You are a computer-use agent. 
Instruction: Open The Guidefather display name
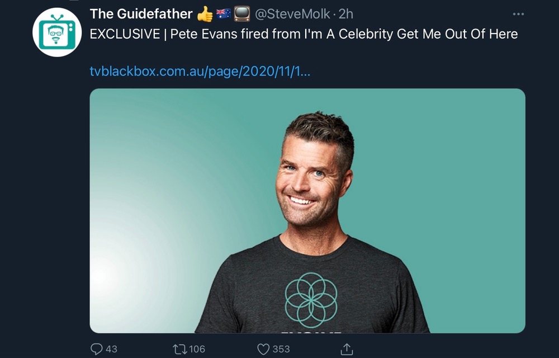(x=141, y=14)
